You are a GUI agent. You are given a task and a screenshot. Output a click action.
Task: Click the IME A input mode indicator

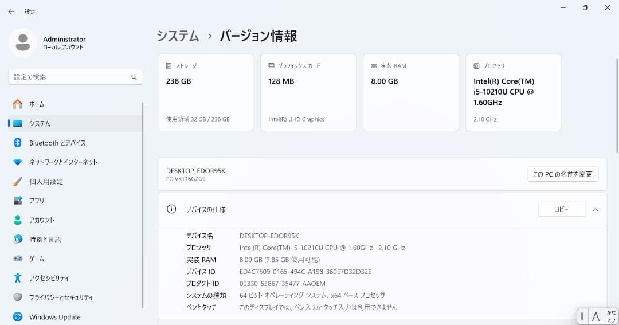596,316
